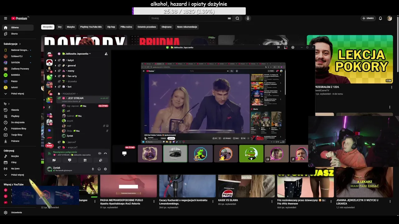This screenshot has width=399, height=224.
Task: Open the LEKCJA POKORY video thumbnail
Action: pyautogui.click(x=350, y=59)
